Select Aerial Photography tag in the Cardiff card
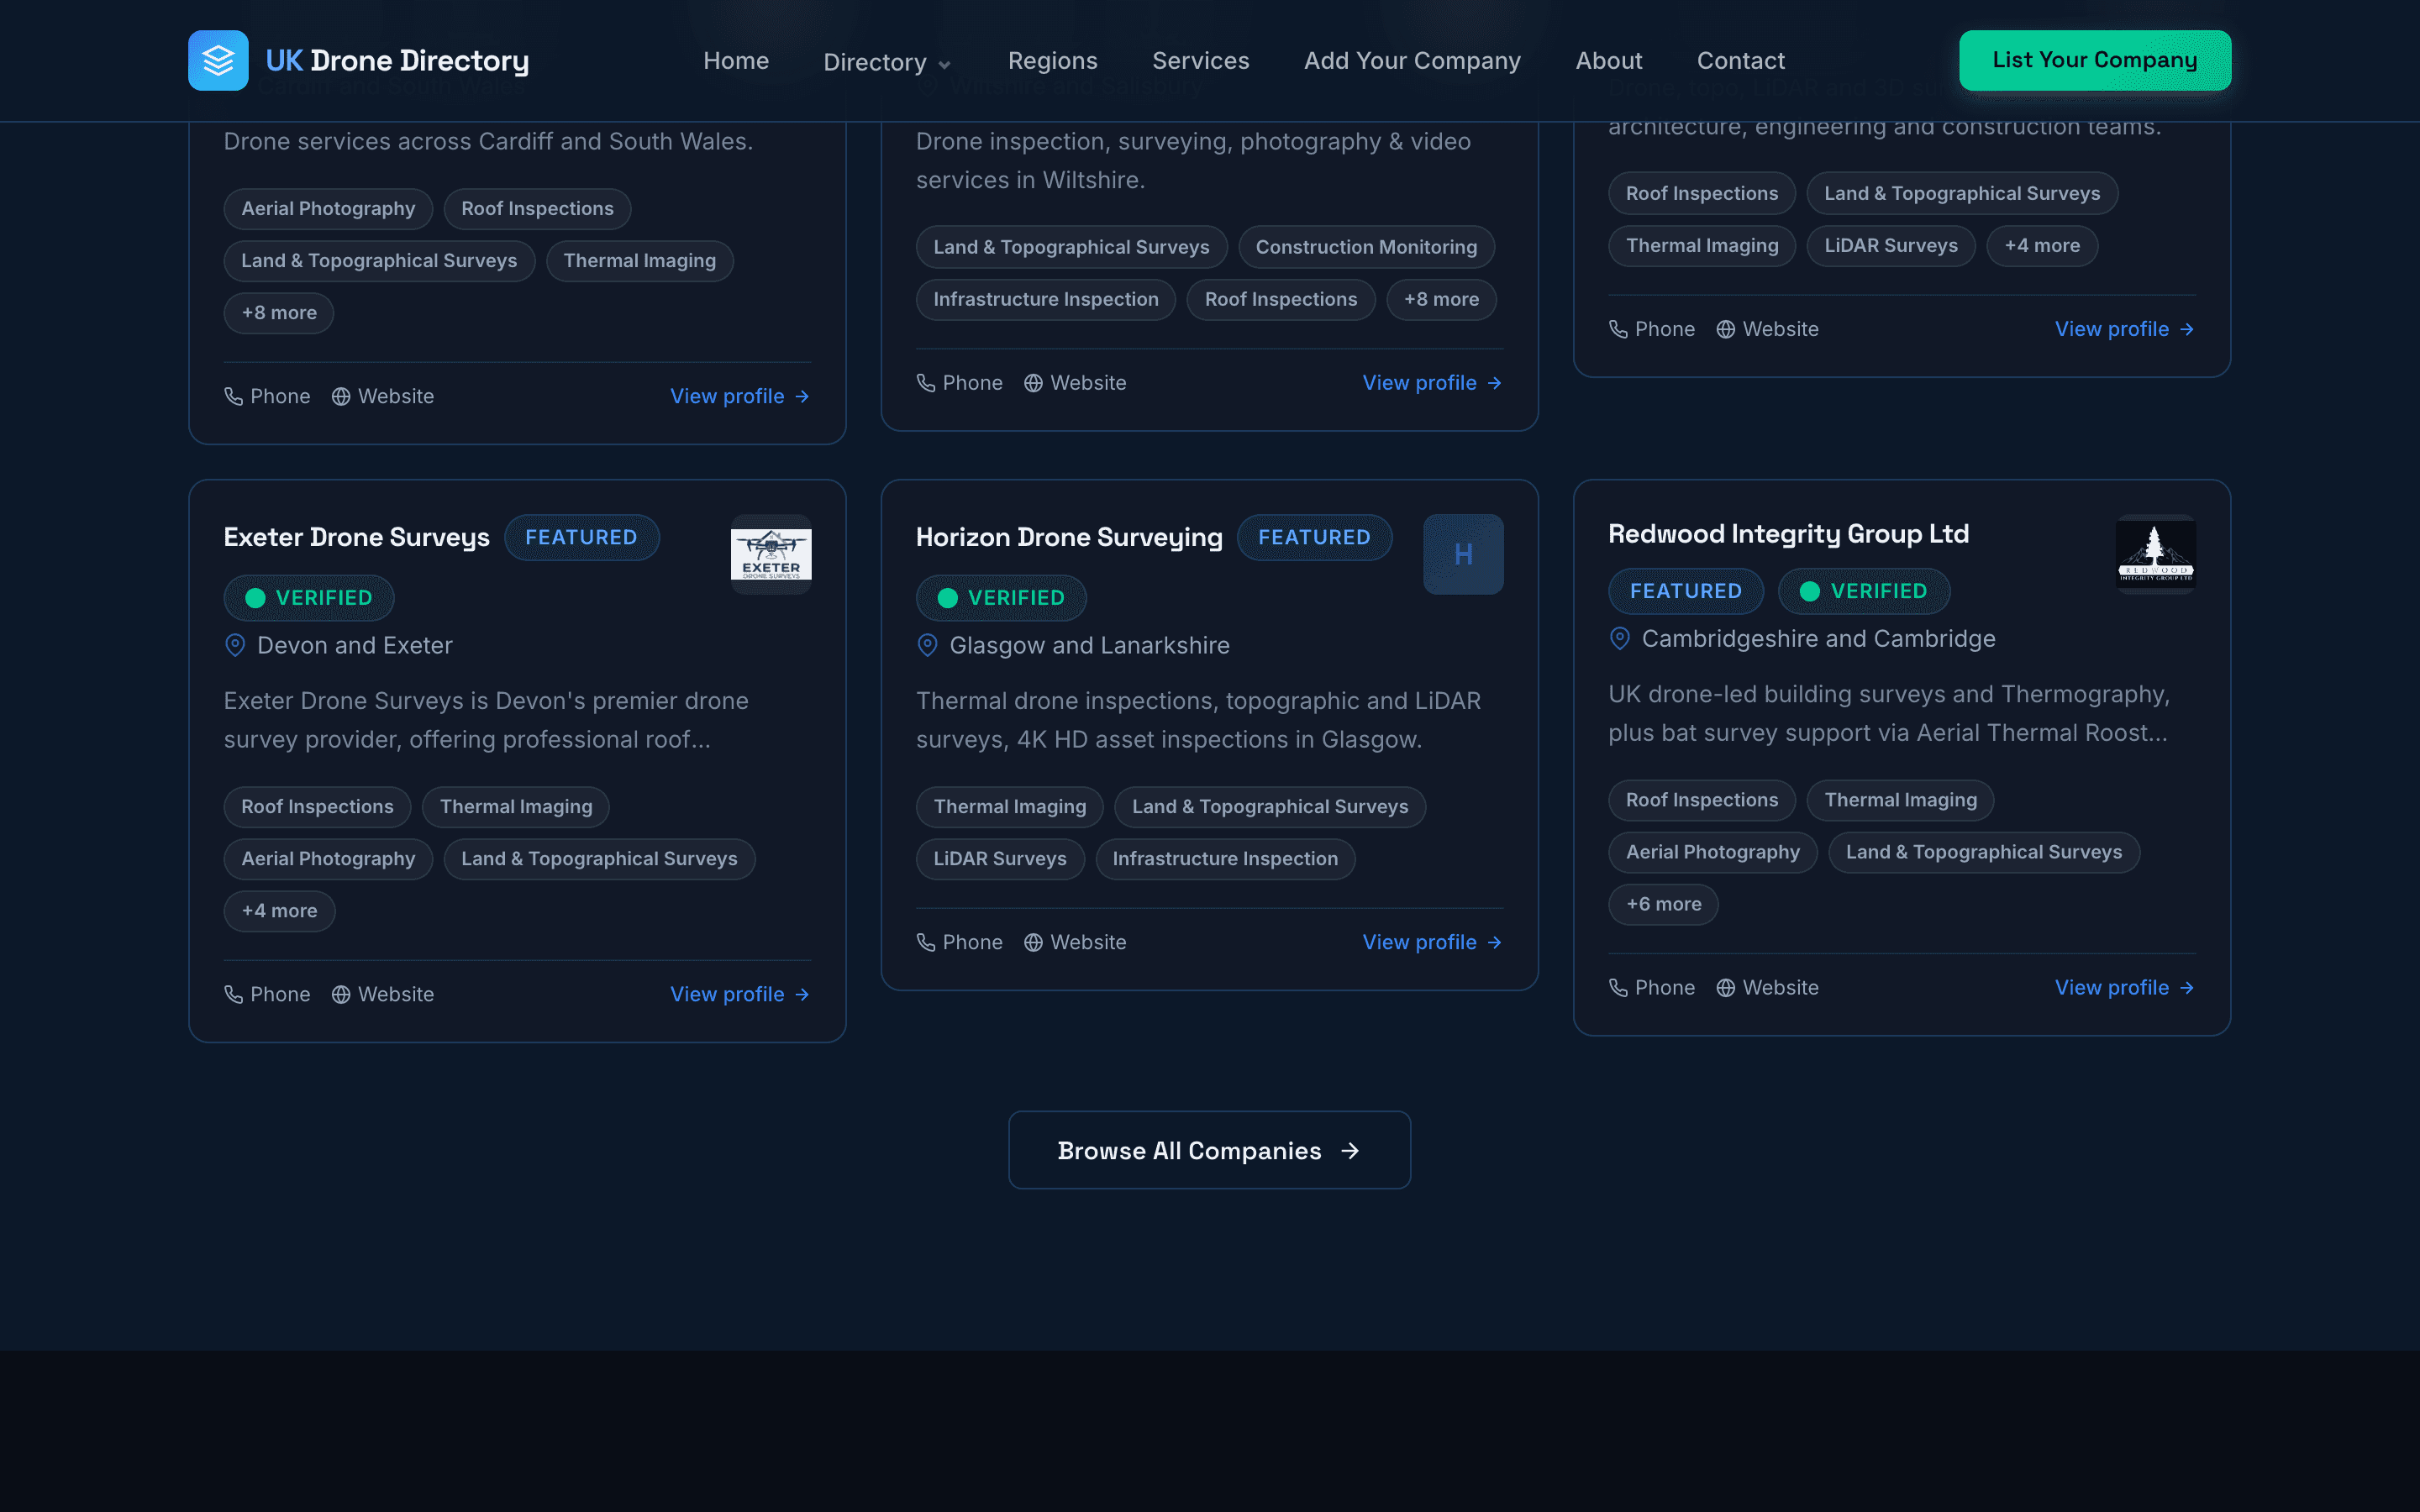Image resolution: width=2420 pixels, height=1512 pixels. [x=328, y=208]
